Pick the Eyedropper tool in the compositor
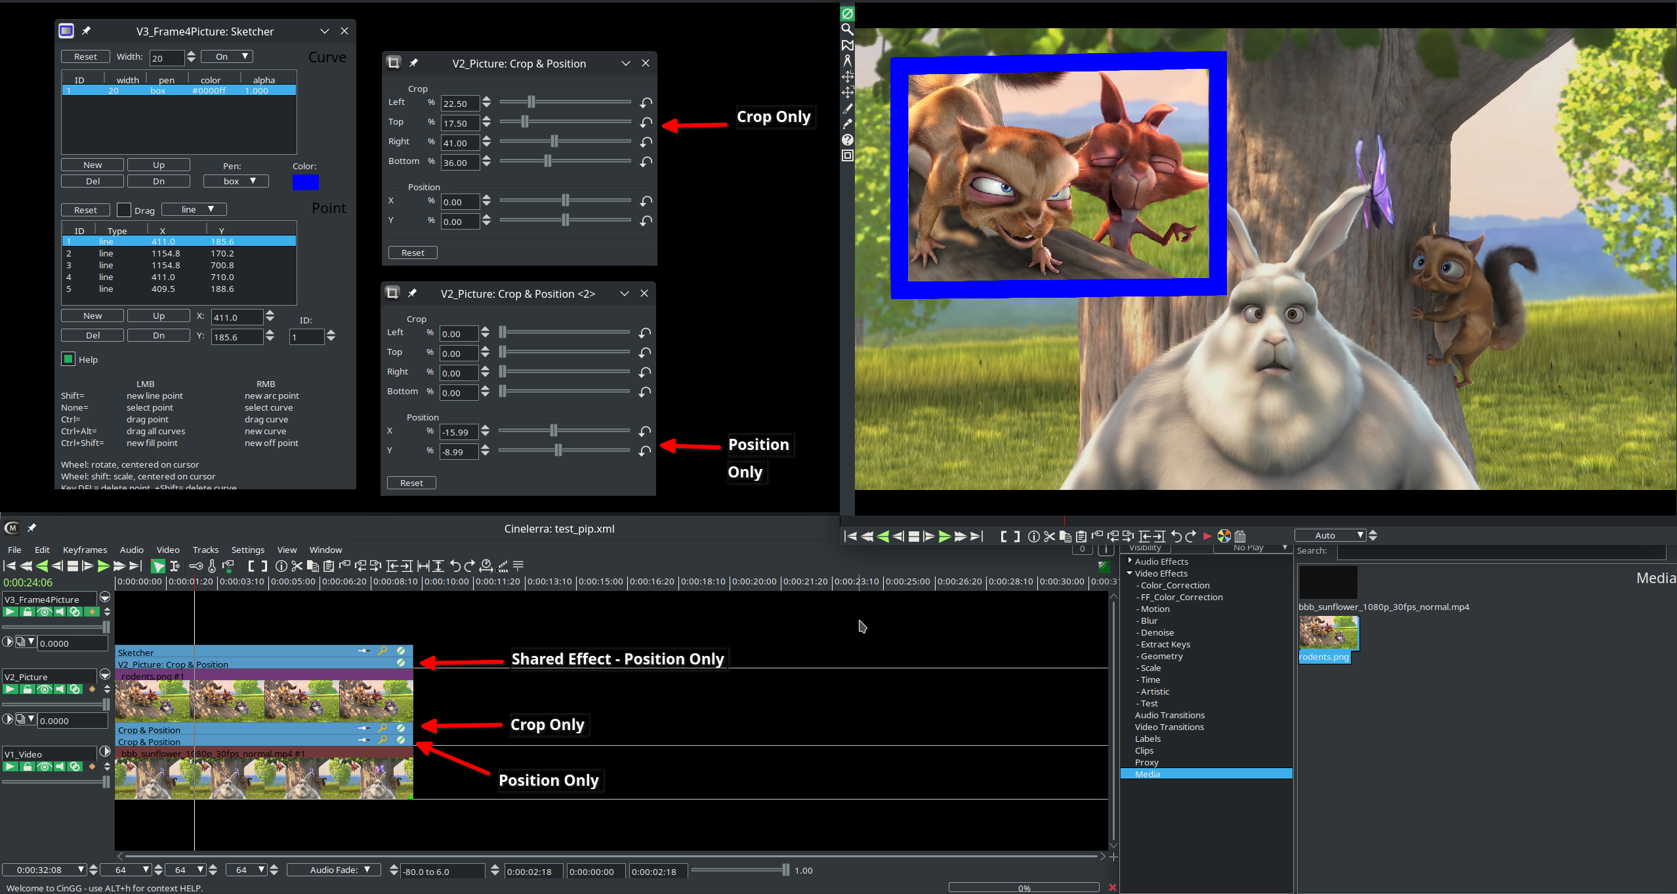Viewport: 1677px width, 894px height. tap(847, 123)
